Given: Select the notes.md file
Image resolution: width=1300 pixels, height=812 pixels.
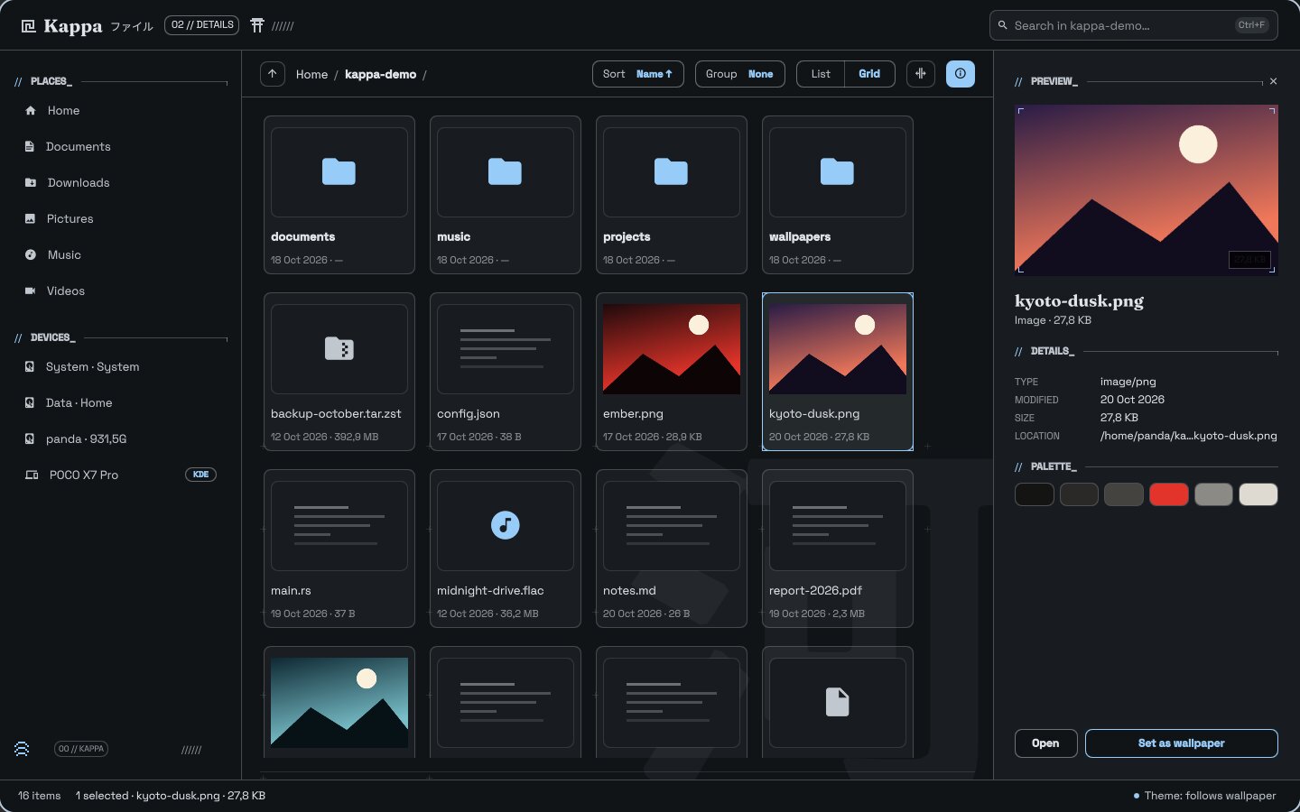Looking at the screenshot, I should point(672,549).
